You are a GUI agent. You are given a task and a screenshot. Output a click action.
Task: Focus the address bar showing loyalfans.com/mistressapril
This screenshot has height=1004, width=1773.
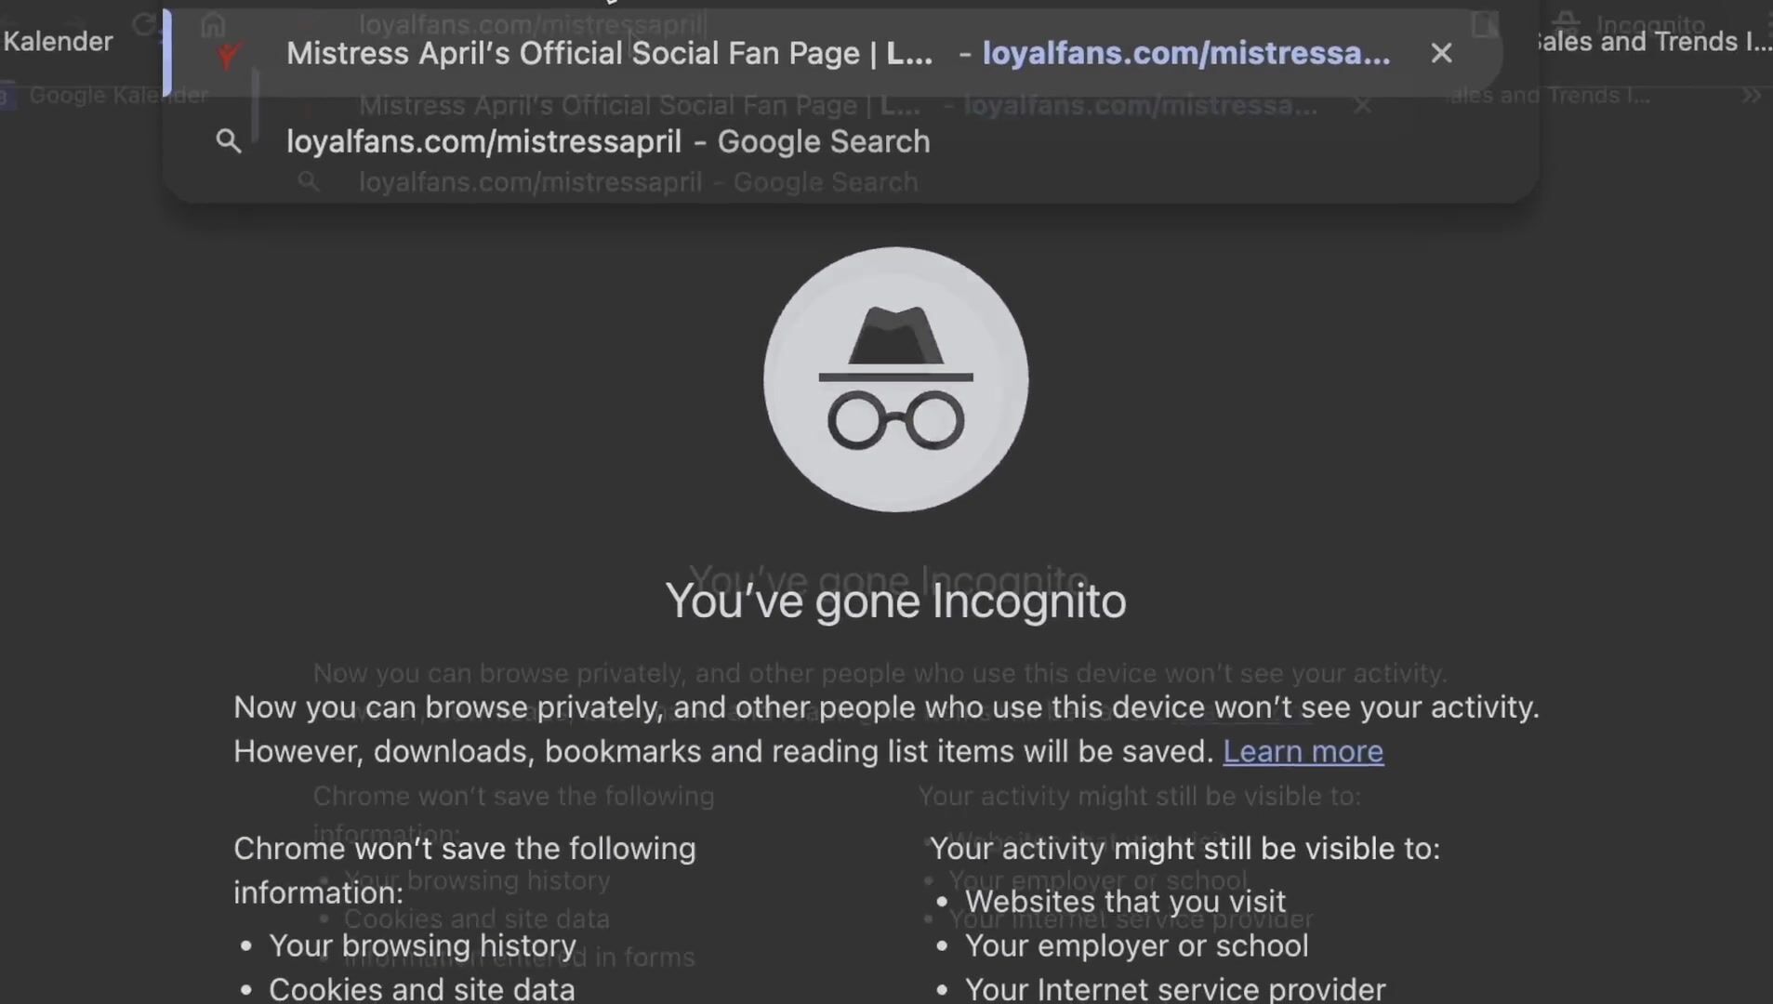tap(533, 24)
